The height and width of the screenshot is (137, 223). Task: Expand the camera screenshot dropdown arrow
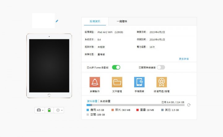click(43, 110)
